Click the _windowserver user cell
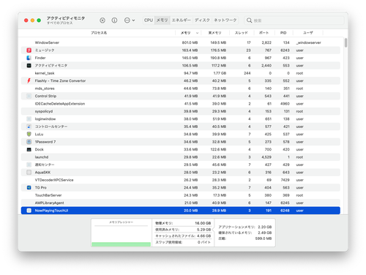The image size is (366, 275). 308,42
